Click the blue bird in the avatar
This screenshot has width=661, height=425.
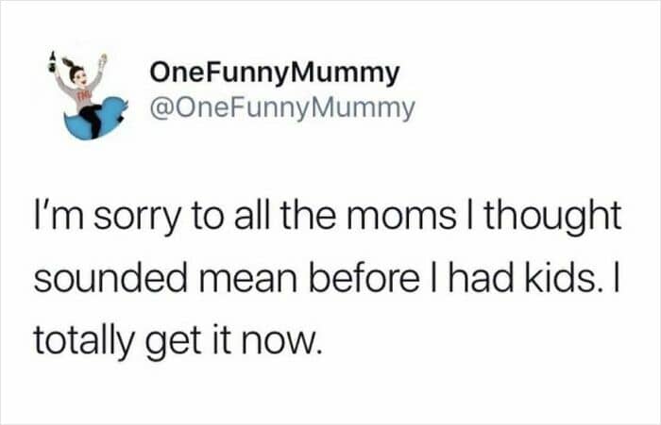[95, 120]
